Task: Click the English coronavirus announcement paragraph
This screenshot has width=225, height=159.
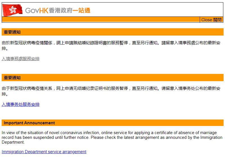Action: (x=112, y=137)
